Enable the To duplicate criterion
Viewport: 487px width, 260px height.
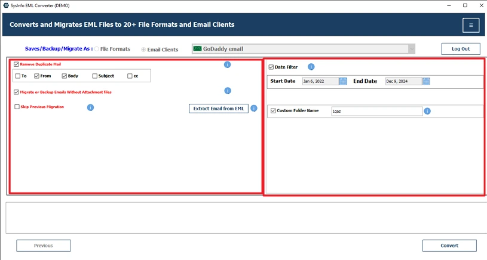click(18, 76)
